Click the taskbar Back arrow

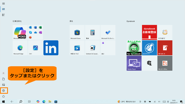tap(12, 102)
